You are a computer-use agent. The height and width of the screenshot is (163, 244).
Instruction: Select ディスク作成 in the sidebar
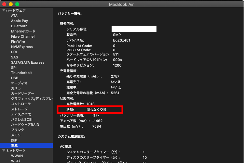point(21,114)
